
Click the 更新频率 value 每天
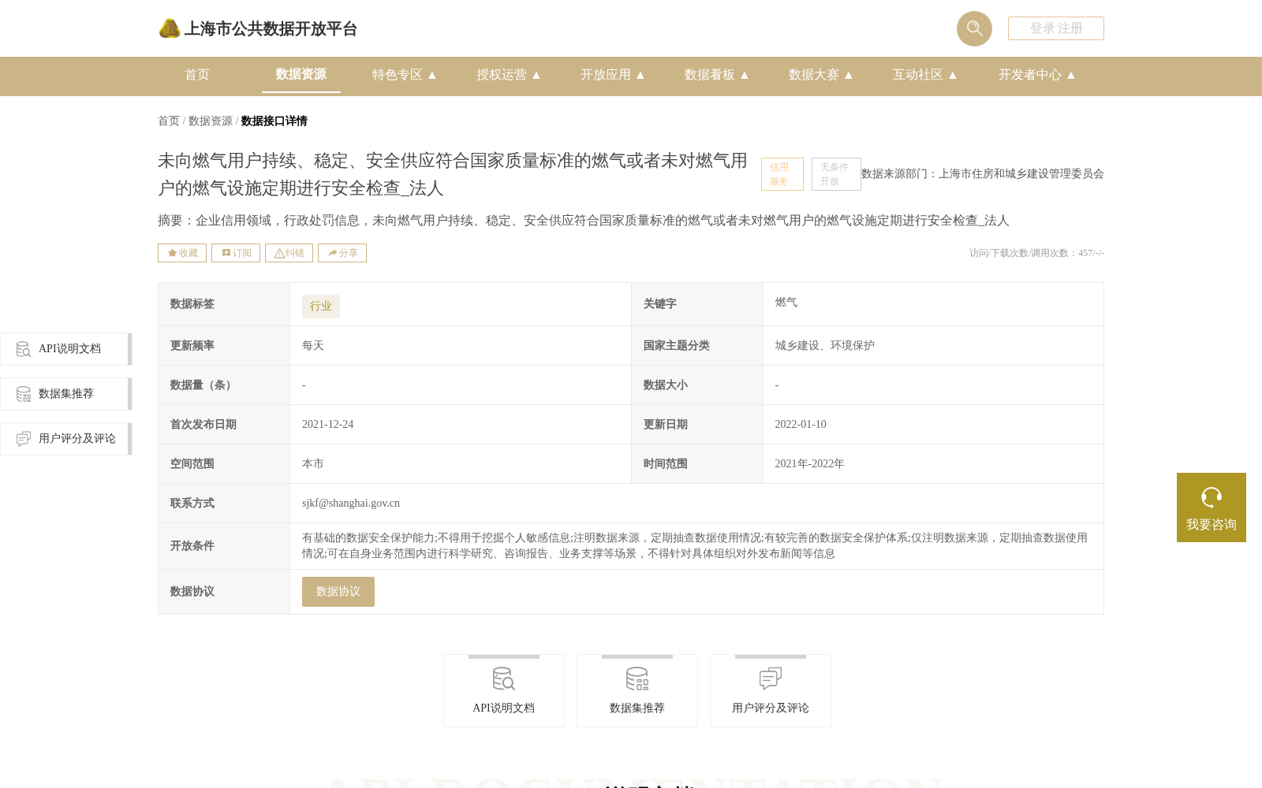(x=313, y=346)
